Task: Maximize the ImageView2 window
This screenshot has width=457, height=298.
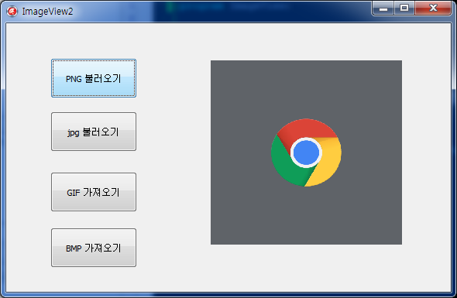Action: (x=404, y=9)
